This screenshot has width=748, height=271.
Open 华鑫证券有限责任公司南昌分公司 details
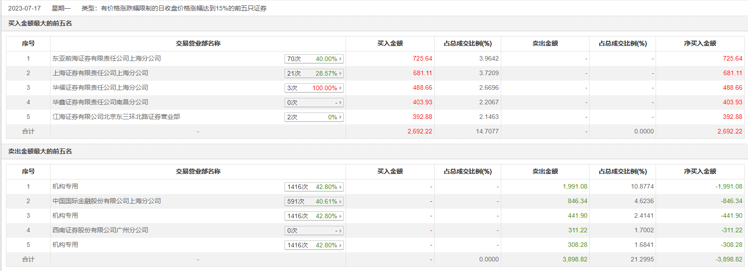100,102
